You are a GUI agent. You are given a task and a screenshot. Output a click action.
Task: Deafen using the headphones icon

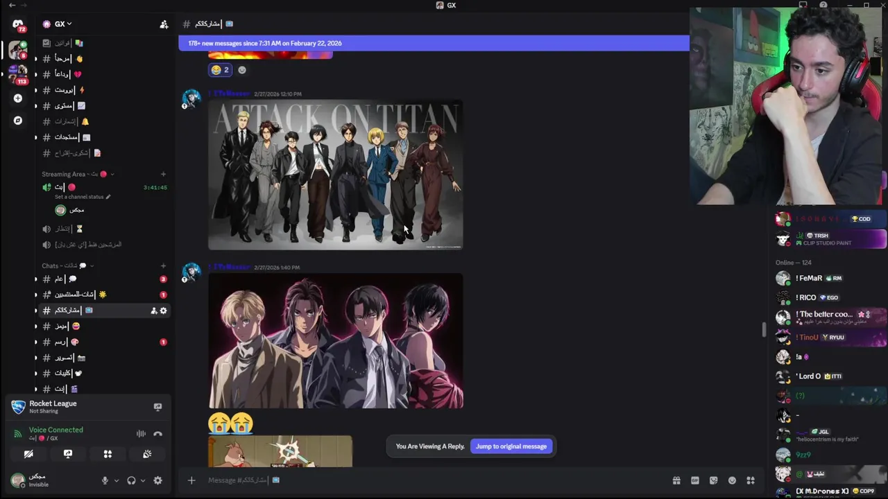(131, 480)
